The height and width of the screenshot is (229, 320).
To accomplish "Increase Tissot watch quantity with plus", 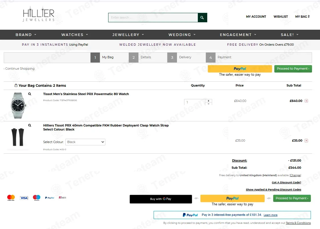I will point(208,101).
